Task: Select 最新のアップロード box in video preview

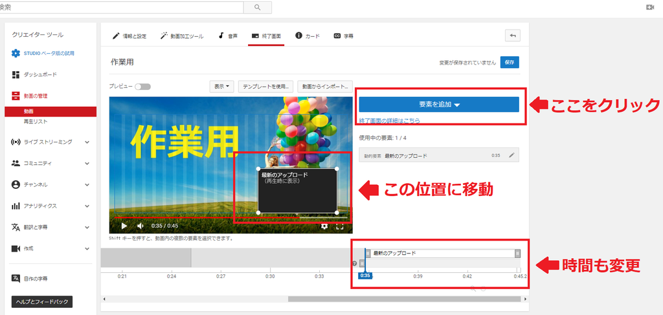Action: (297, 191)
